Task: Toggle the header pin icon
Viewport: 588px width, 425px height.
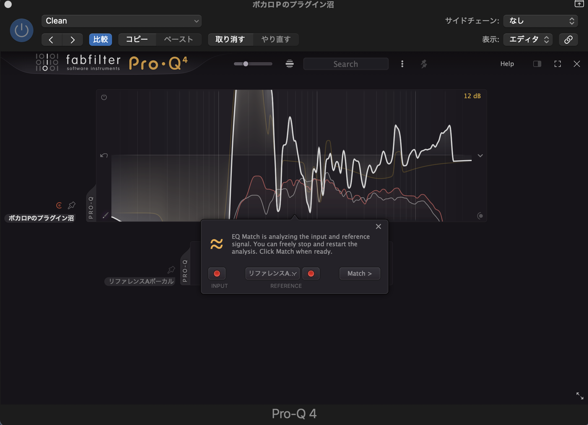Action: (x=424, y=64)
